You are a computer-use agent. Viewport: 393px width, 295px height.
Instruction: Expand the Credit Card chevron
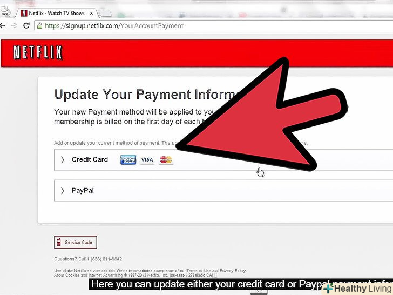click(x=63, y=160)
